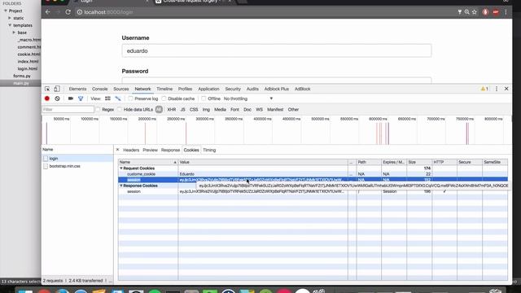Toggle the network filter funnel icon

click(x=81, y=98)
